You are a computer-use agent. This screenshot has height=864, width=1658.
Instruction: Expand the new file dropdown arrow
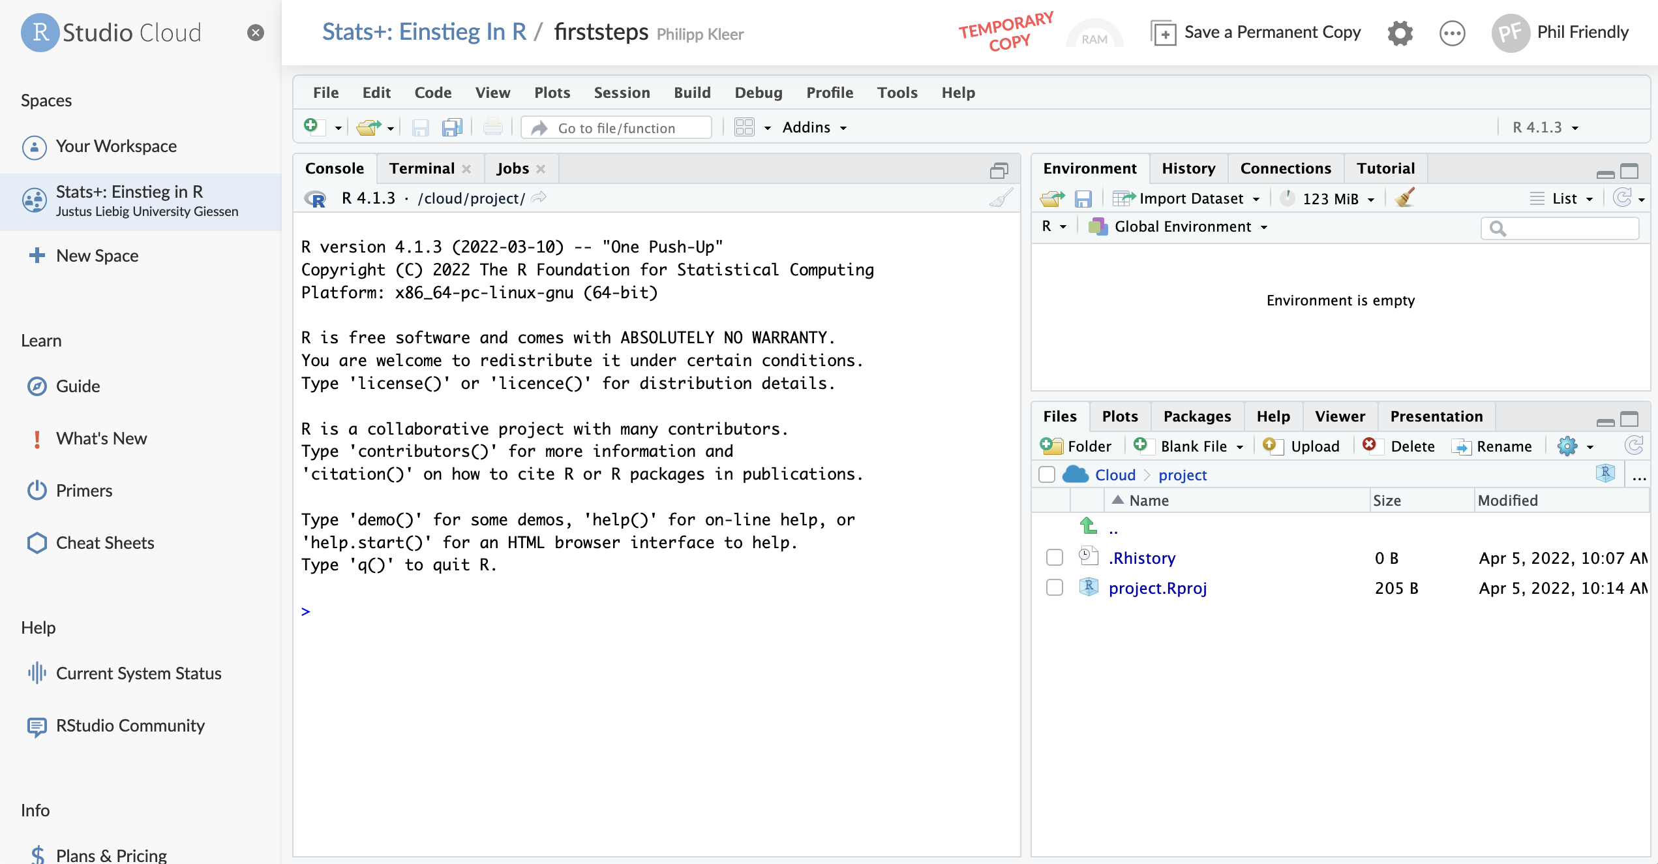pos(338,128)
